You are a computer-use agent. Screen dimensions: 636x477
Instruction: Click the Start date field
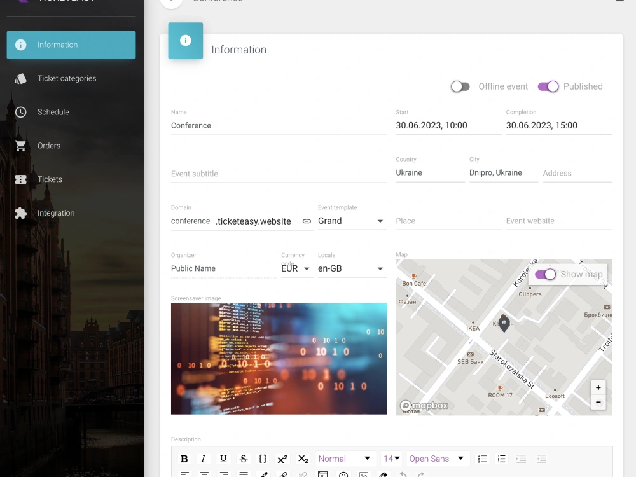pyautogui.click(x=448, y=126)
